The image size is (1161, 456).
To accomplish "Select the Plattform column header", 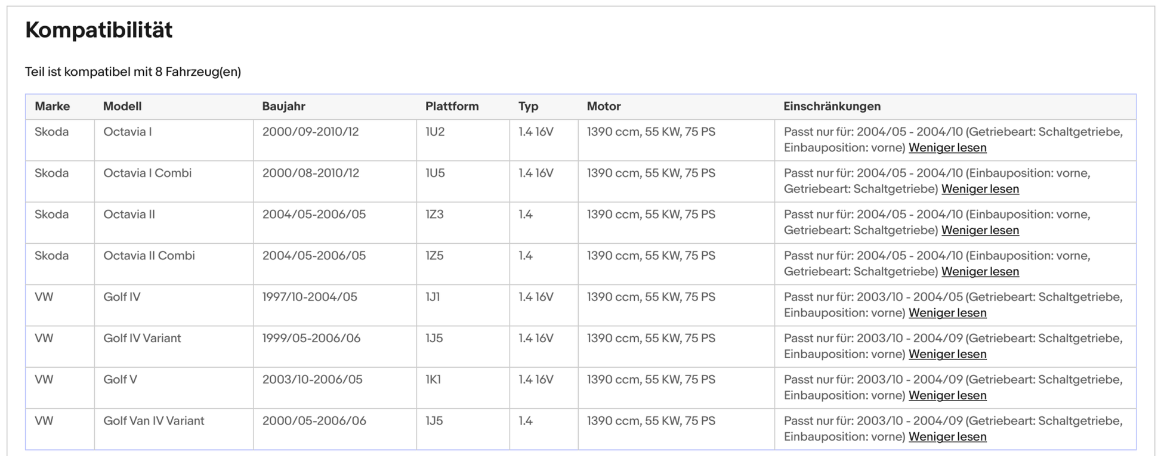I will [452, 106].
